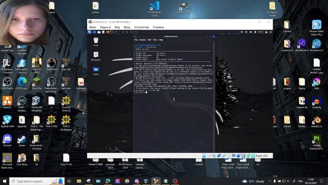Open the terminal's View menu

pos(155,40)
